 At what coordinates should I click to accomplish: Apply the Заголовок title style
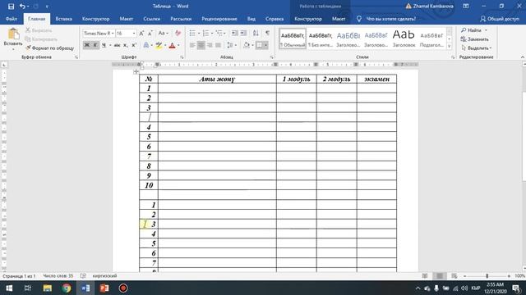tap(404, 39)
